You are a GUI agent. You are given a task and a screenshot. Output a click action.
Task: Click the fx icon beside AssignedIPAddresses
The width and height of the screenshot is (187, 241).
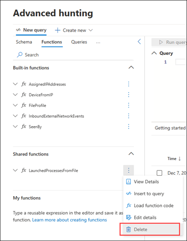tap(24, 84)
